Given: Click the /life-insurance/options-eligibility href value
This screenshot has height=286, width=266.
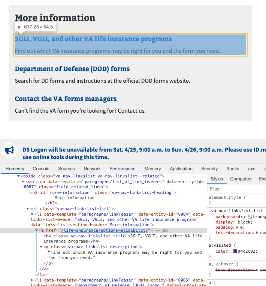Looking at the screenshot, I should point(105,230).
